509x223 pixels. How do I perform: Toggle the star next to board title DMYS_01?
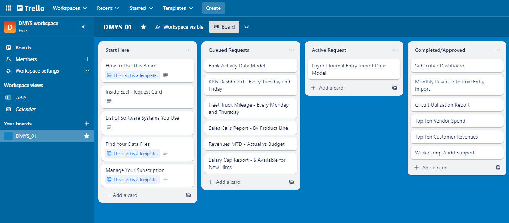(143, 27)
